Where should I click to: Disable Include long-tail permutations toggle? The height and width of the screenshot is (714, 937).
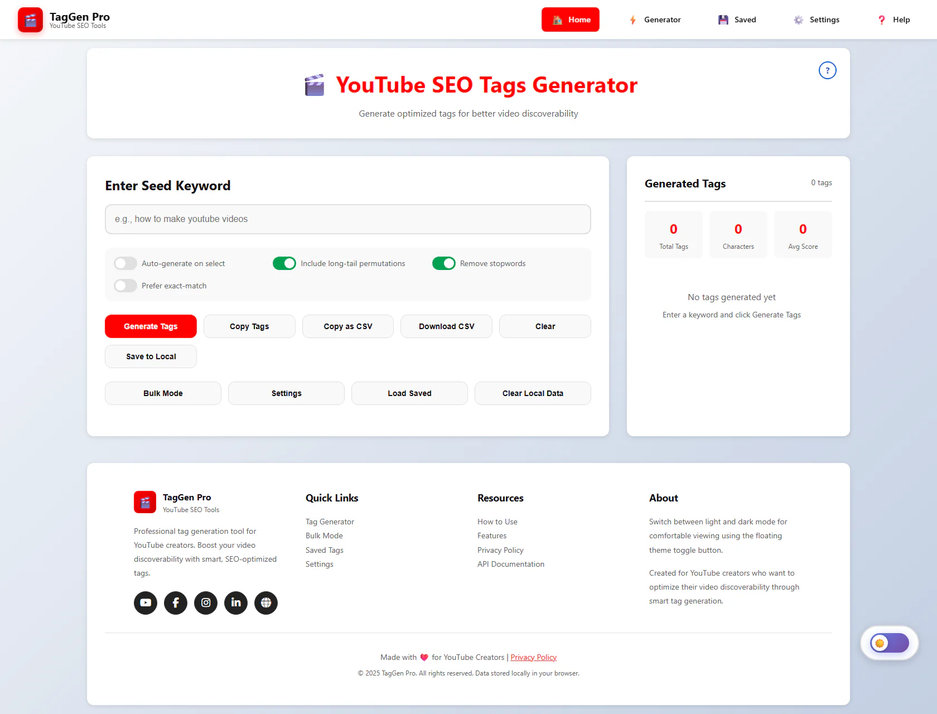click(284, 263)
